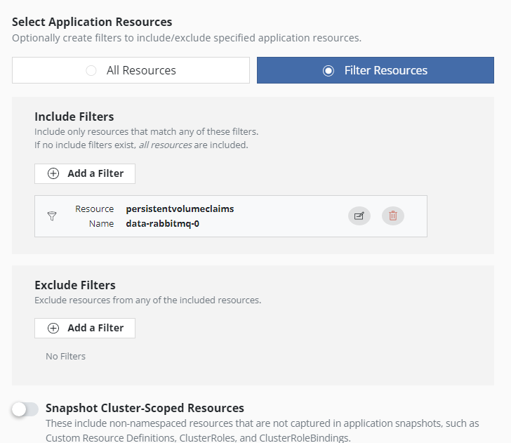
Task: Edit the persistentvolumeclaims include filter
Action: (x=359, y=216)
